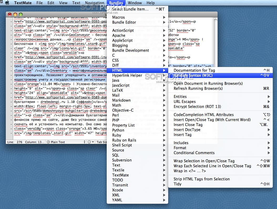Open the File menu
This screenshot has width=277, height=209.
pos(40,3)
